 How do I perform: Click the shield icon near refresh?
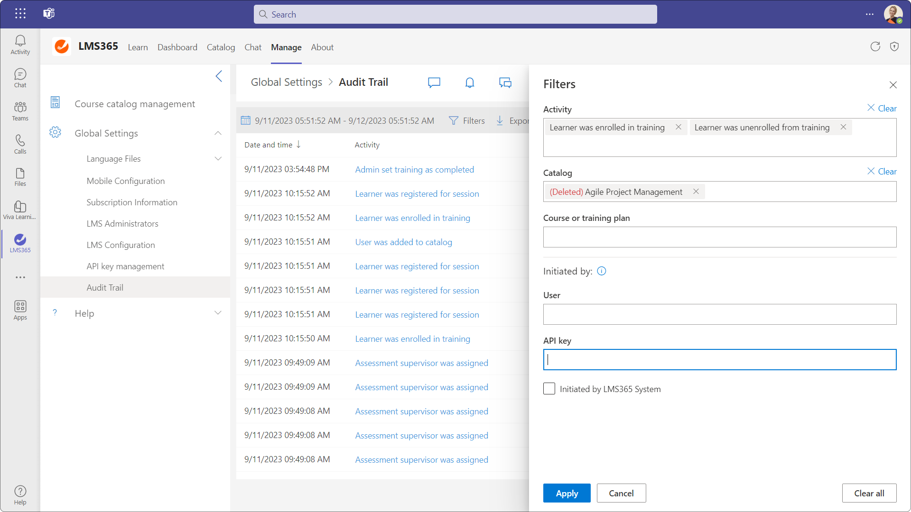tap(894, 46)
